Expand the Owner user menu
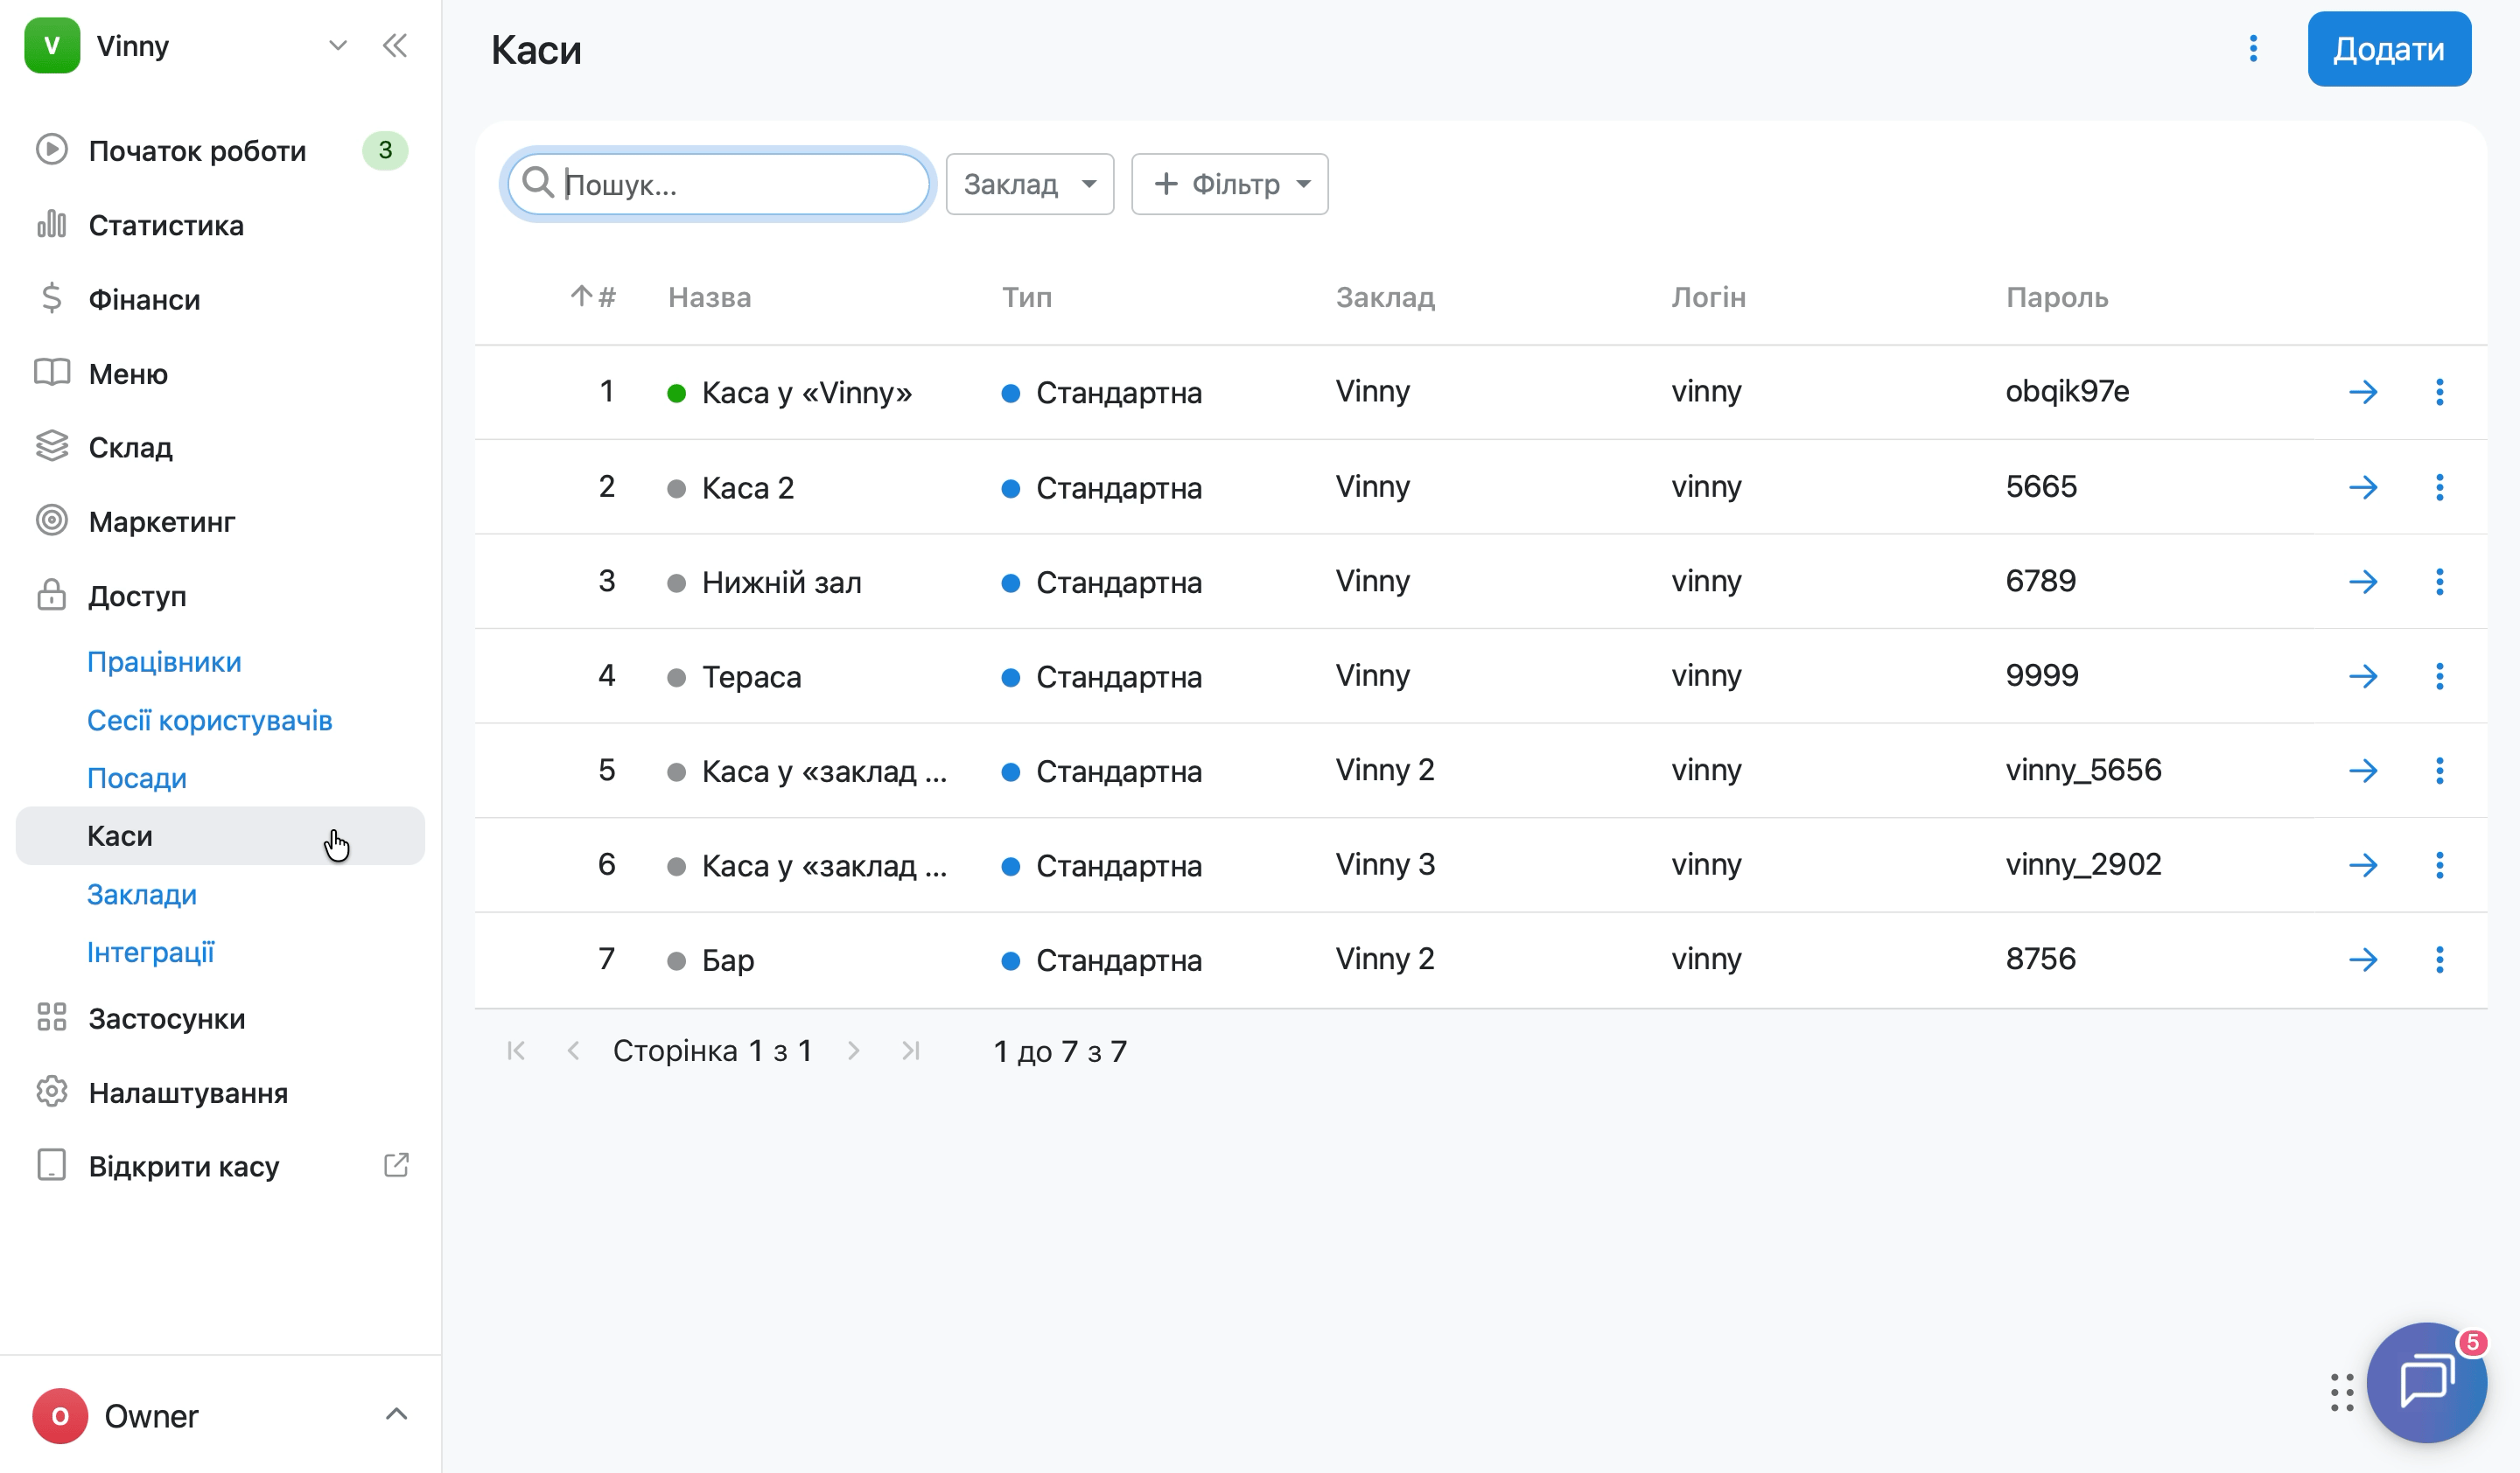Screen dimensions: 2520x1473 (396, 1414)
